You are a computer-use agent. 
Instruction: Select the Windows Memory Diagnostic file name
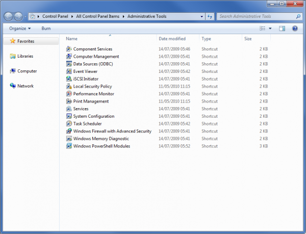(101, 139)
